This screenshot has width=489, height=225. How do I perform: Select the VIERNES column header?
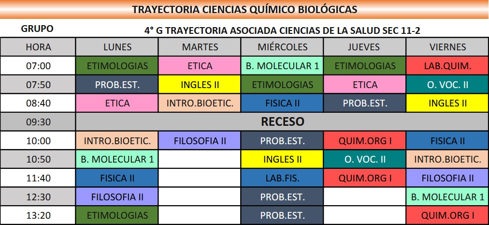(x=447, y=47)
